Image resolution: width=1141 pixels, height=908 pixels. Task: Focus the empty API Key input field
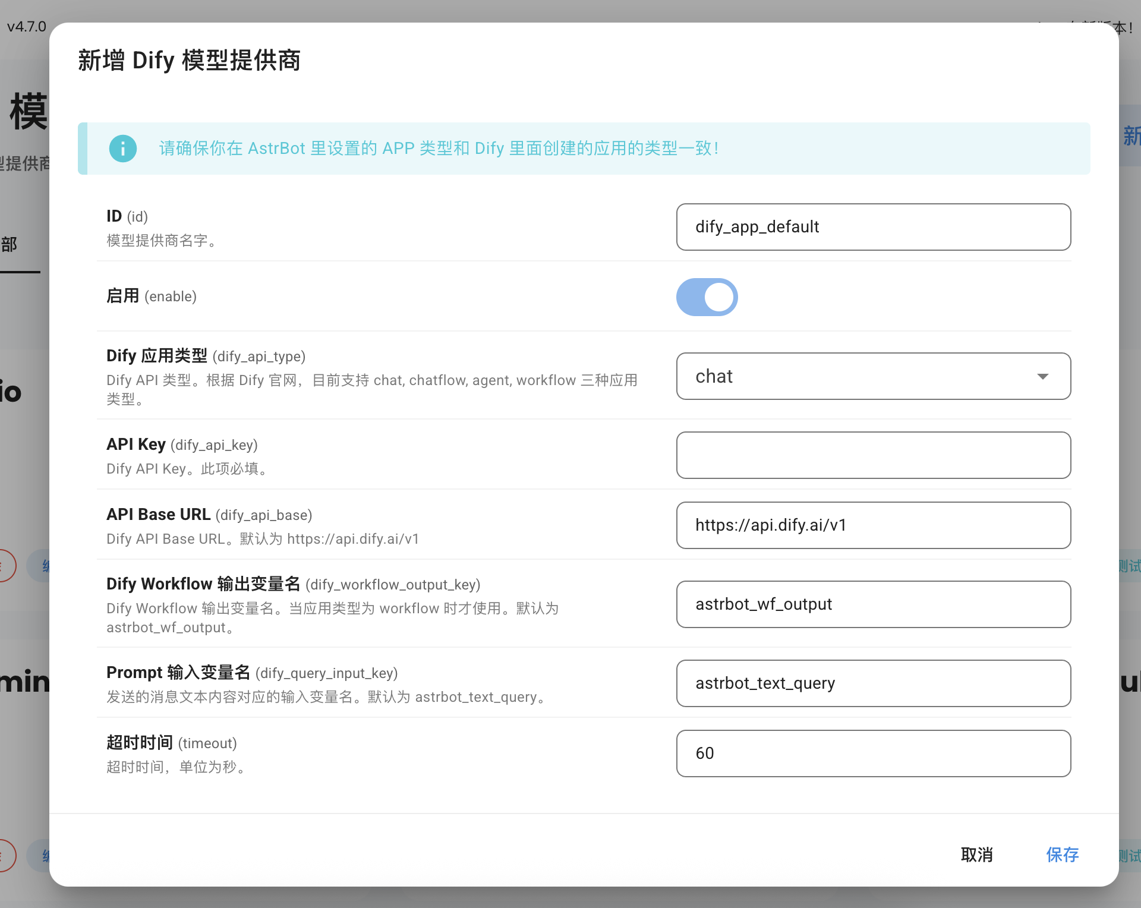coord(873,455)
